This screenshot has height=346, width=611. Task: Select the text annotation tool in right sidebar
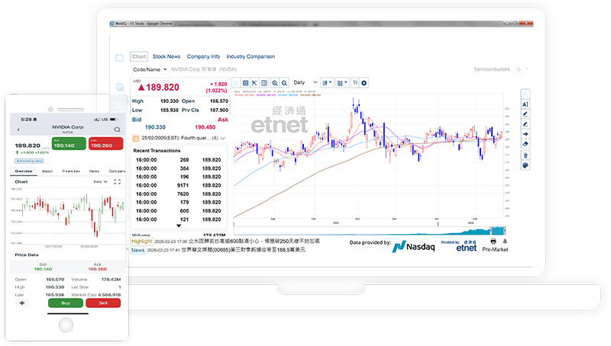pyautogui.click(x=525, y=104)
